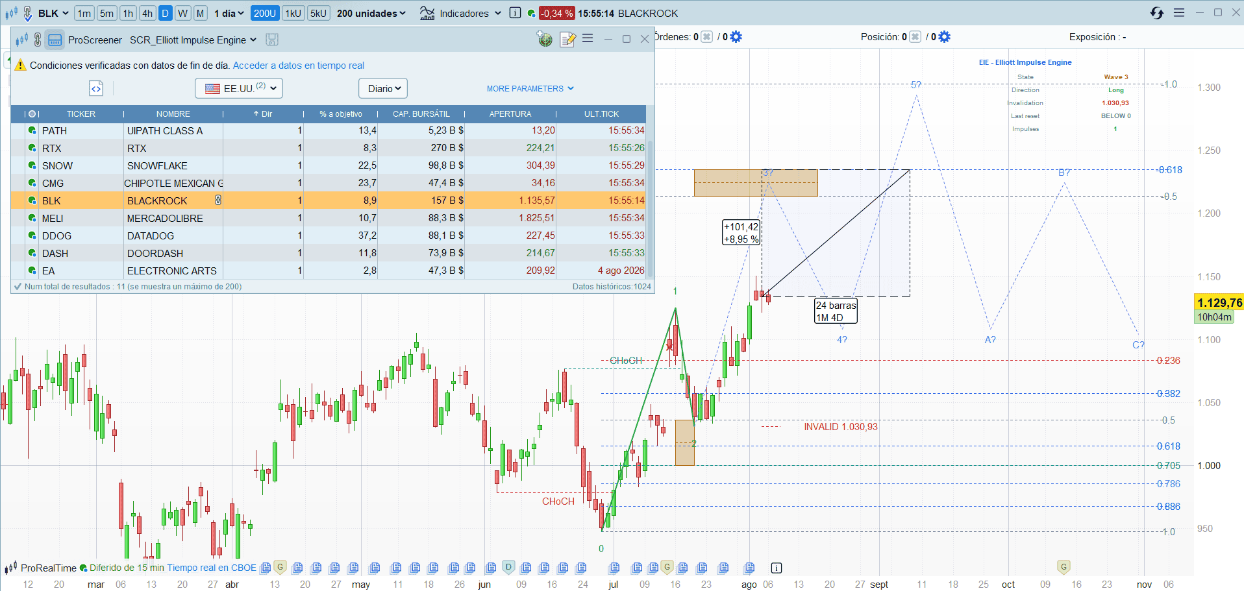Click the info icon on the time axis

point(777,568)
